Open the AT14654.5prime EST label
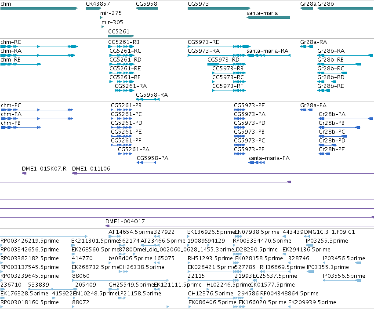Screen dimensions: 374x309 [131, 232]
